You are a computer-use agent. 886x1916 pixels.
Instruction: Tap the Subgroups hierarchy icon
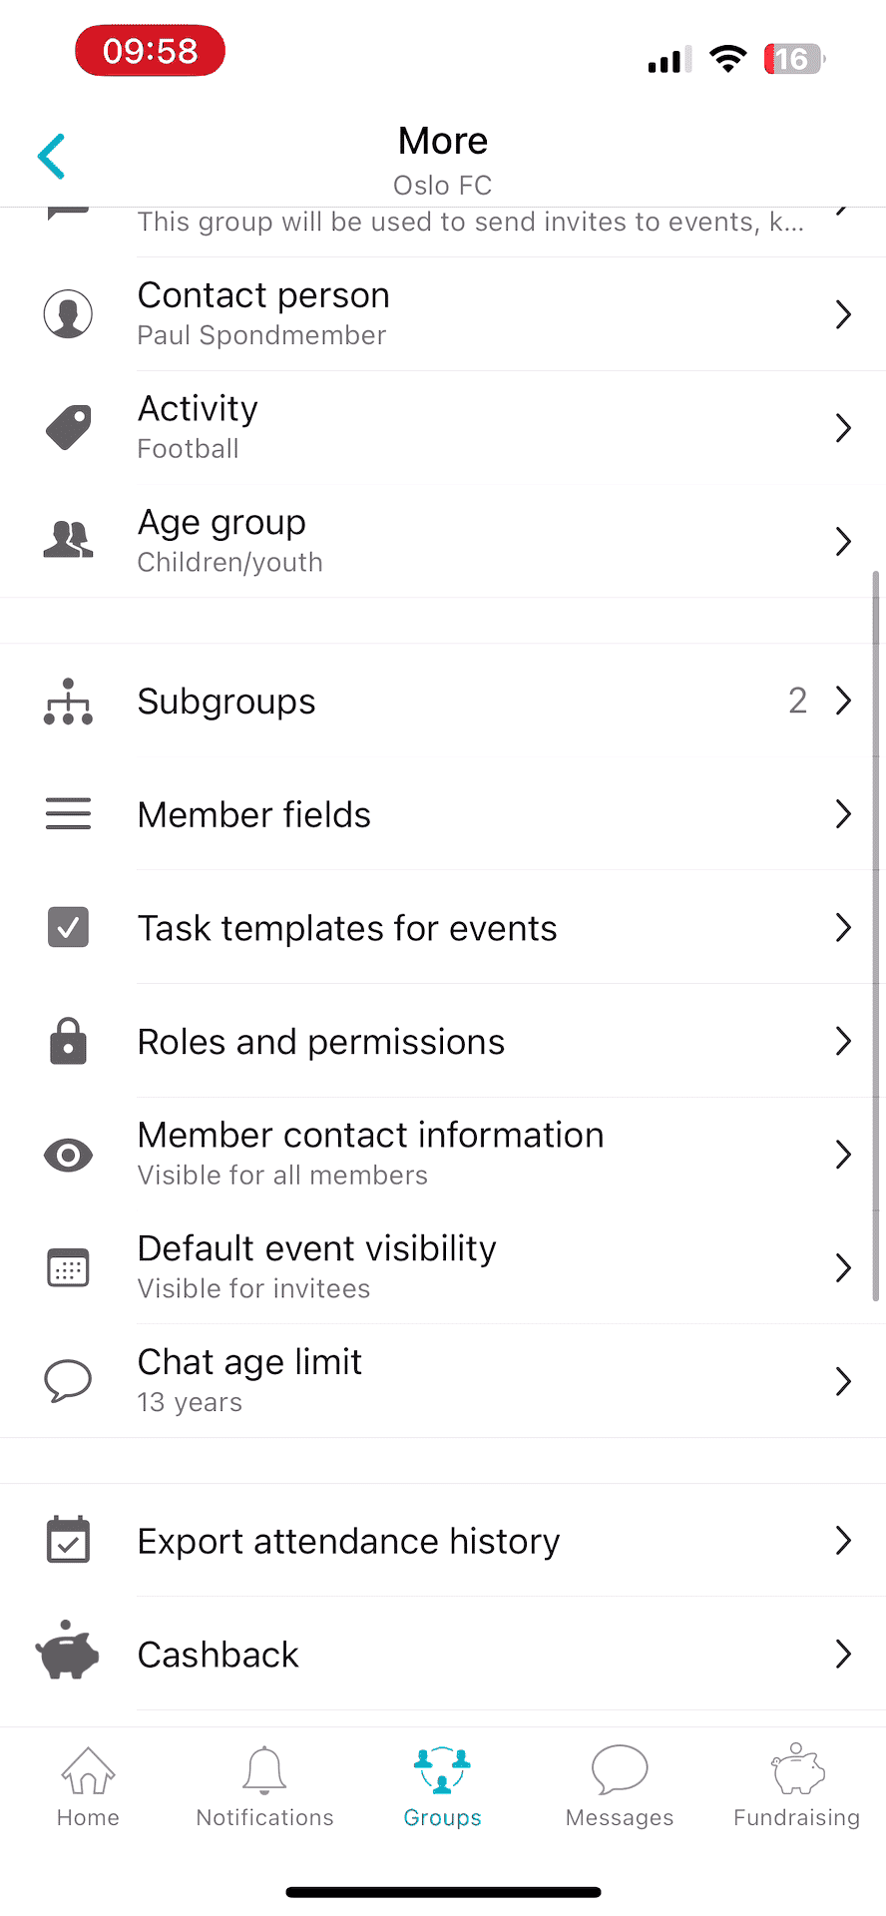pyautogui.click(x=68, y=702)
